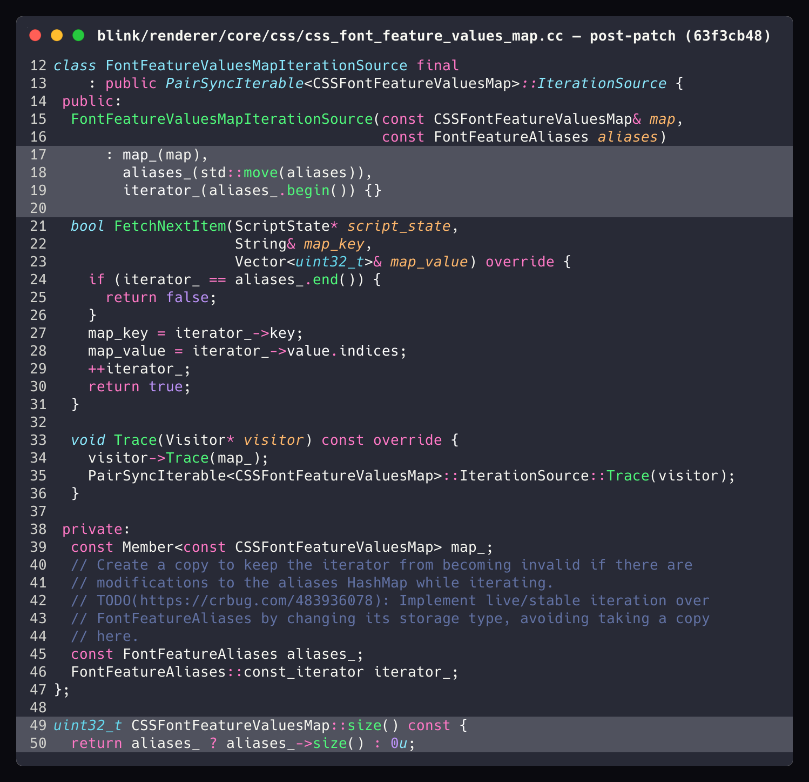Click line number 21 in the gutter
Image resolution: width=809 pixels, height=782 pixels.
point(38,226)
